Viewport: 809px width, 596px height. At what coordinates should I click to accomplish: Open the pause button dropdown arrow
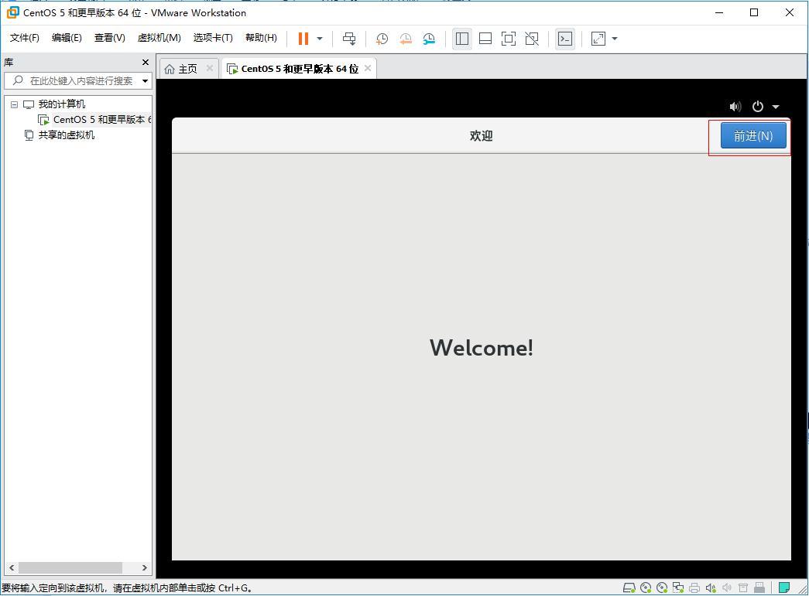point(318,38)
